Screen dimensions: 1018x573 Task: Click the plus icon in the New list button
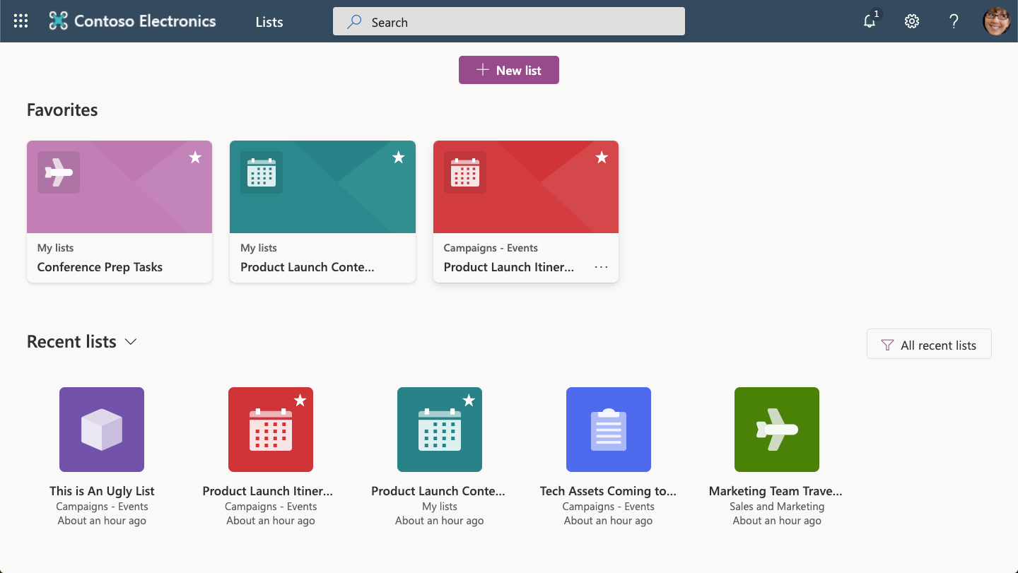point(483,69)
